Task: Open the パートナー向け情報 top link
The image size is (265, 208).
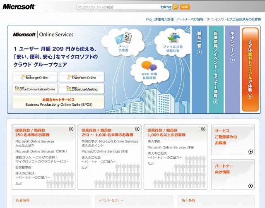Action: click(190, 19)
